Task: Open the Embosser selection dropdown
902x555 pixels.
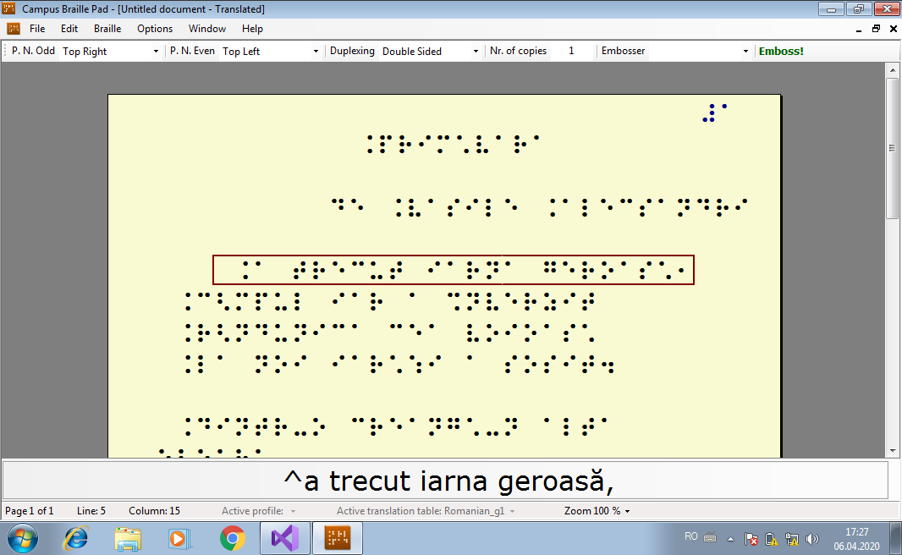Action: 745,52
